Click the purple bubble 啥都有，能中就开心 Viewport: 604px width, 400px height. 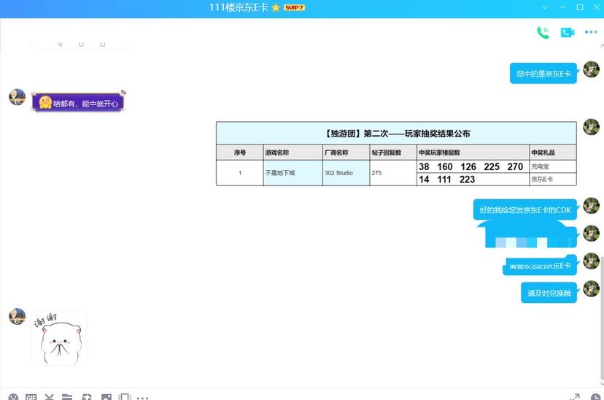[79, 103]
